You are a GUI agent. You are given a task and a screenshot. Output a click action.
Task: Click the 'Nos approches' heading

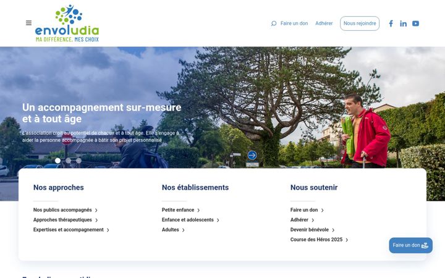click(x=59, y=188)
